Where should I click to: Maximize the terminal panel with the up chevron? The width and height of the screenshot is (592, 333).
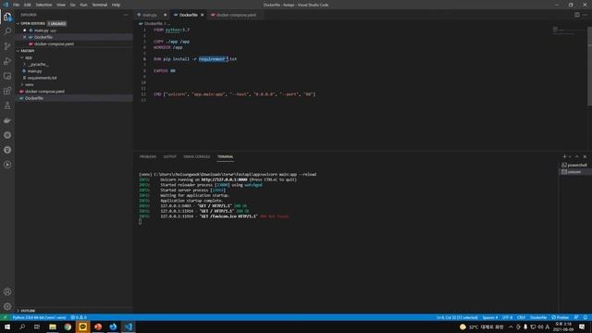point(576,156)
